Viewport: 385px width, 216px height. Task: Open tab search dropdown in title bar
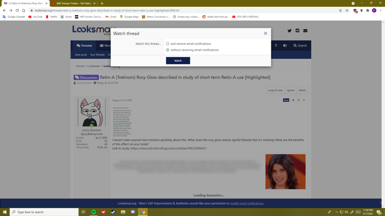353,3
